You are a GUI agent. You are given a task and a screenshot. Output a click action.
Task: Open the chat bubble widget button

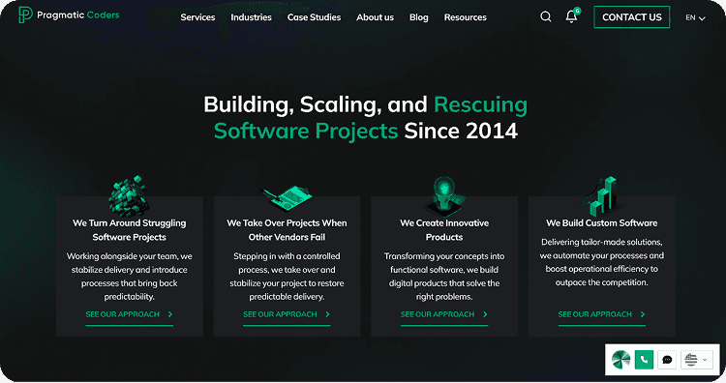tap(667, 360)
